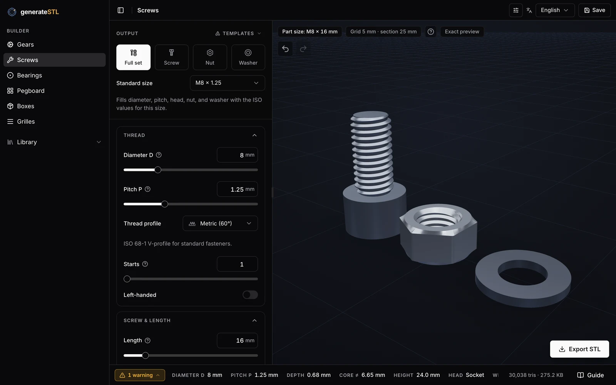
Task: Click the Diameter D value field
Action: (x=237, y=155)
